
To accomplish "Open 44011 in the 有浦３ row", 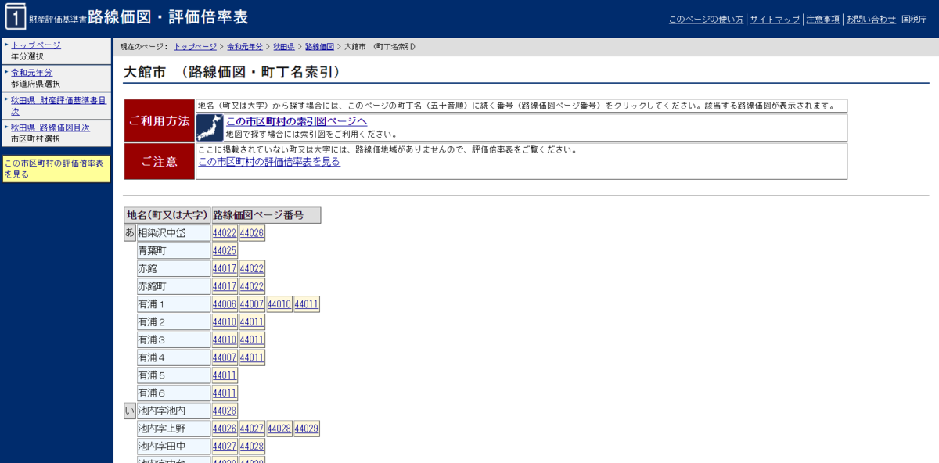I will [x=252, y=340].
